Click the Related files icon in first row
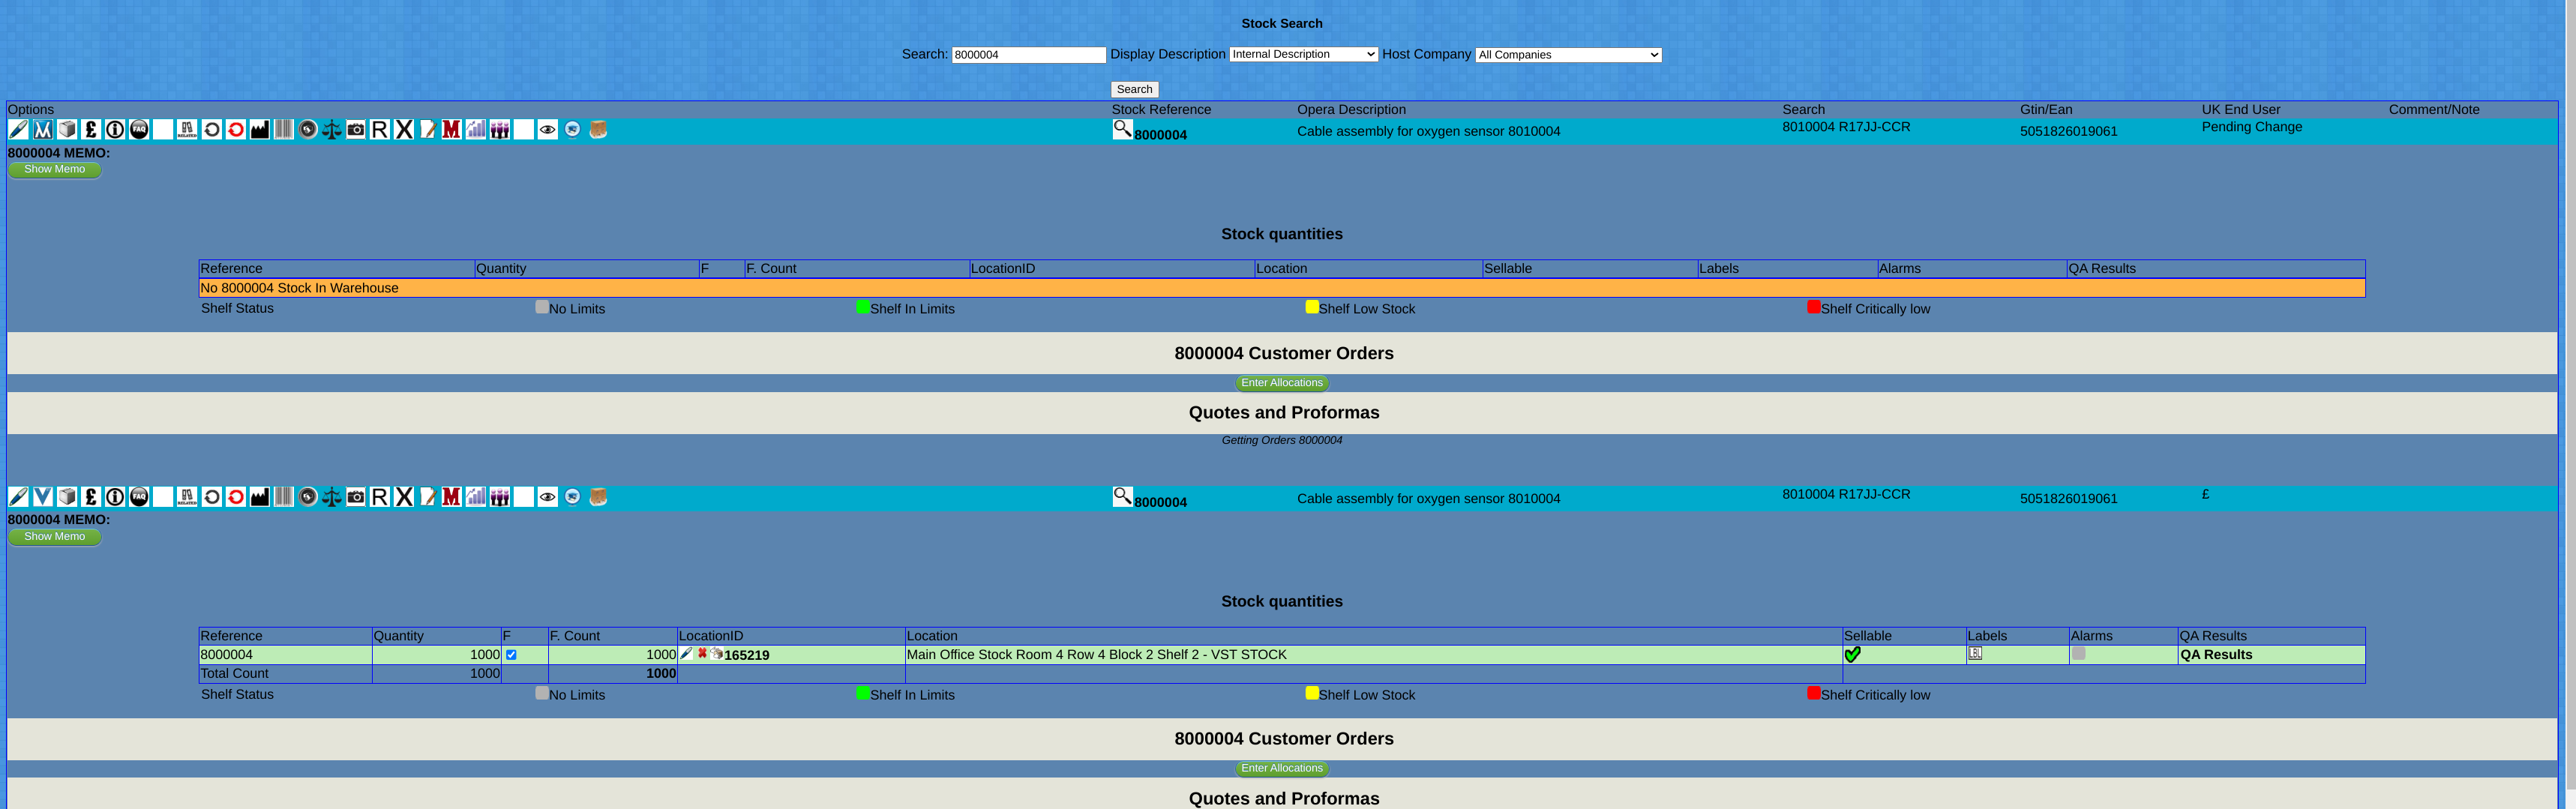2576x809 pixels. [187, 130]
